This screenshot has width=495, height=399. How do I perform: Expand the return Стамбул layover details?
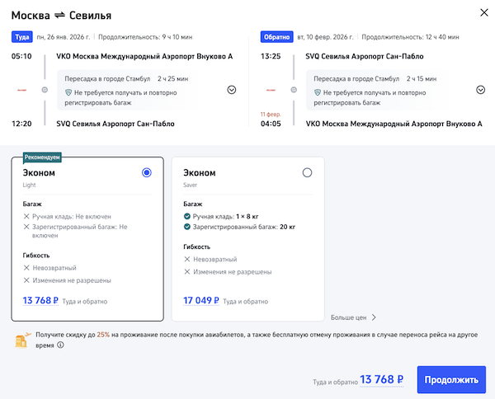(478, 90)
